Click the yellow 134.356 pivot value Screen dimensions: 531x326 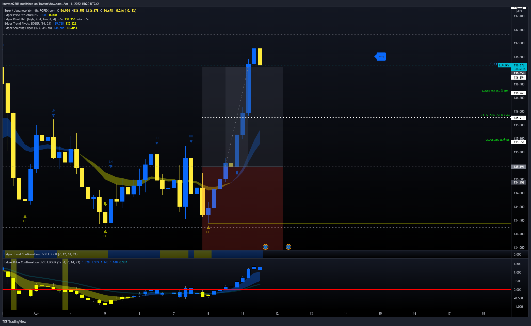pyautogui.click(x=70, y=19)
